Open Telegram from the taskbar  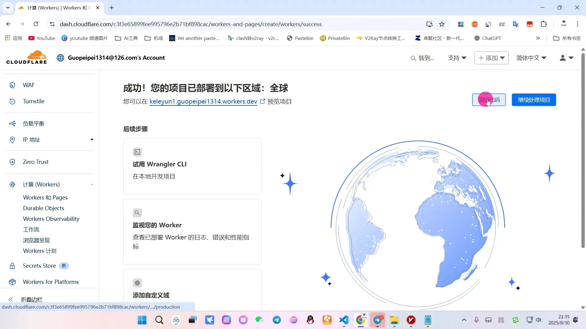click(277, 320)
